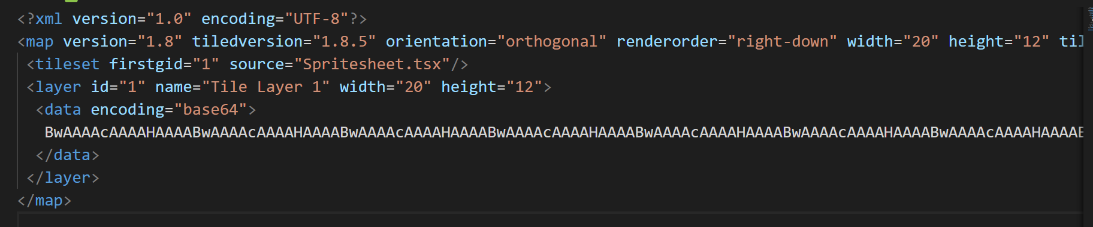
Task: Click the closing data tag
Action: 67,155
